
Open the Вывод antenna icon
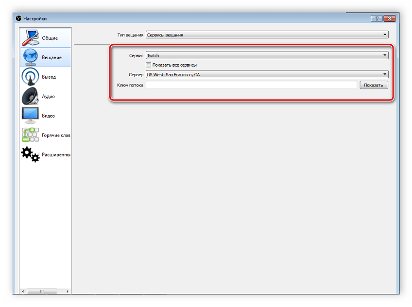coord(30,77)
